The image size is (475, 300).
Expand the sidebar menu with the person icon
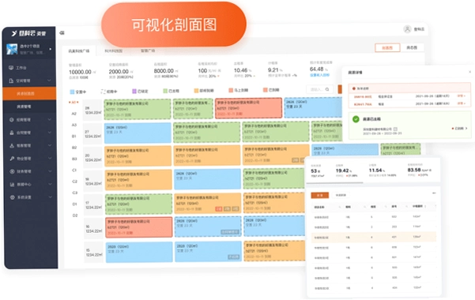(50, 145)
